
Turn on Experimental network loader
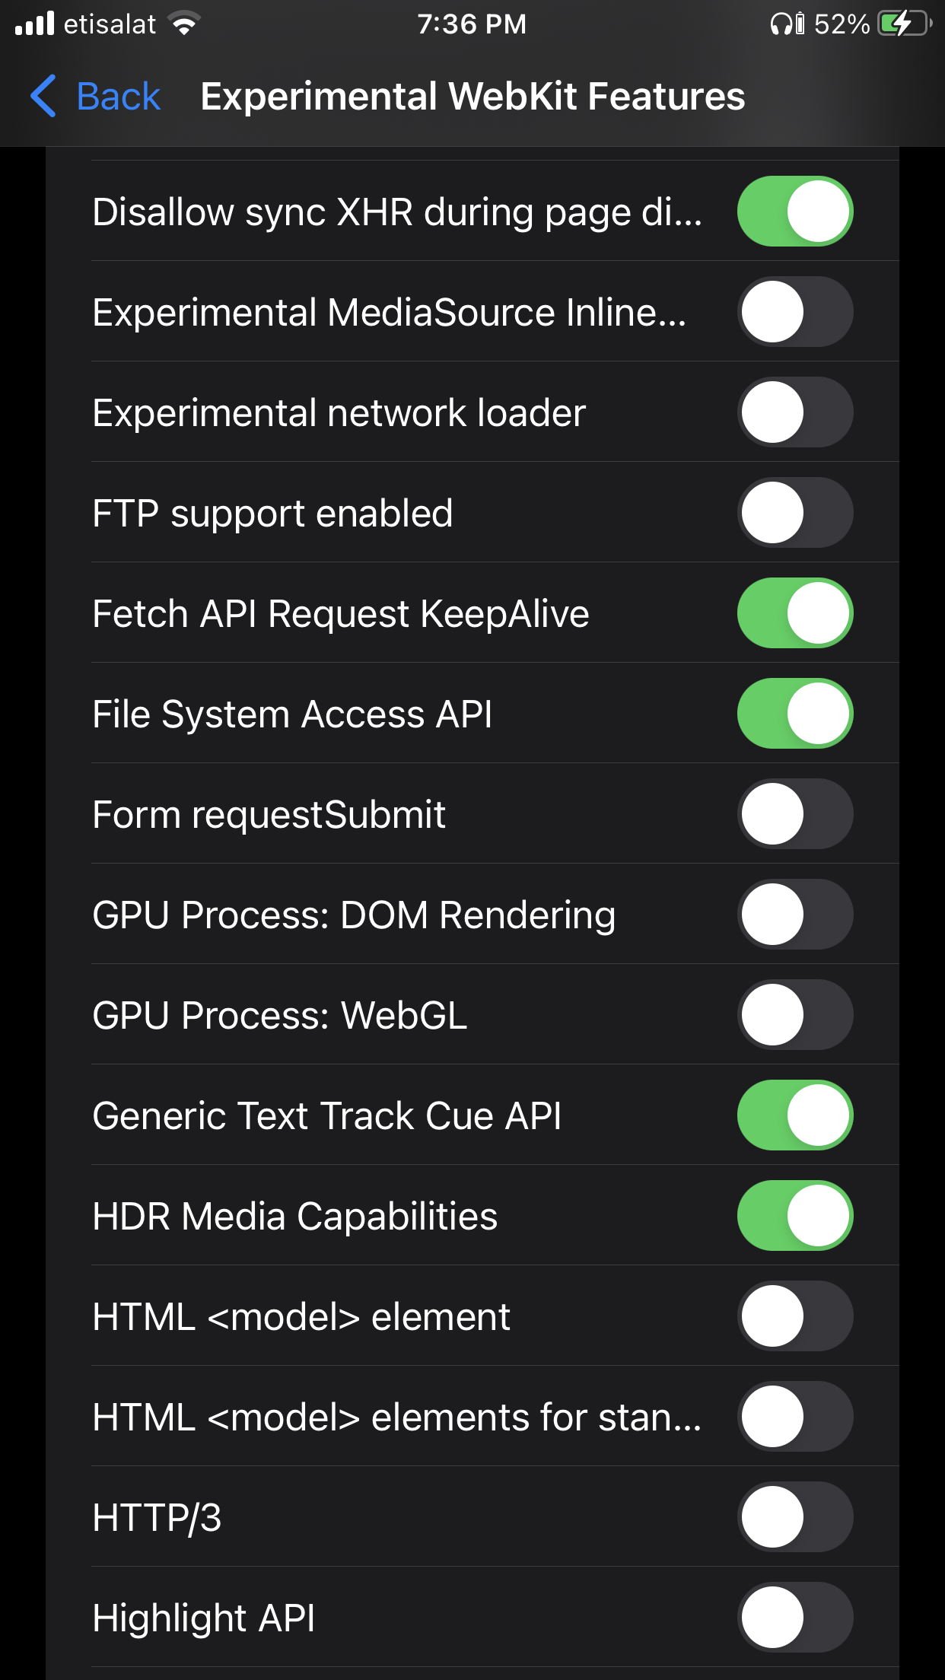coord(794,412)
